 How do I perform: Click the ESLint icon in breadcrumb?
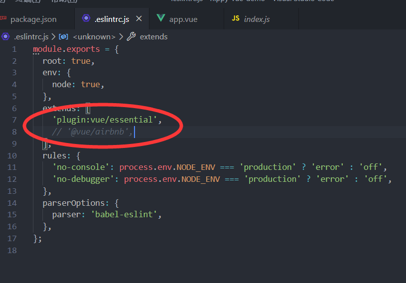coord(5,36)
